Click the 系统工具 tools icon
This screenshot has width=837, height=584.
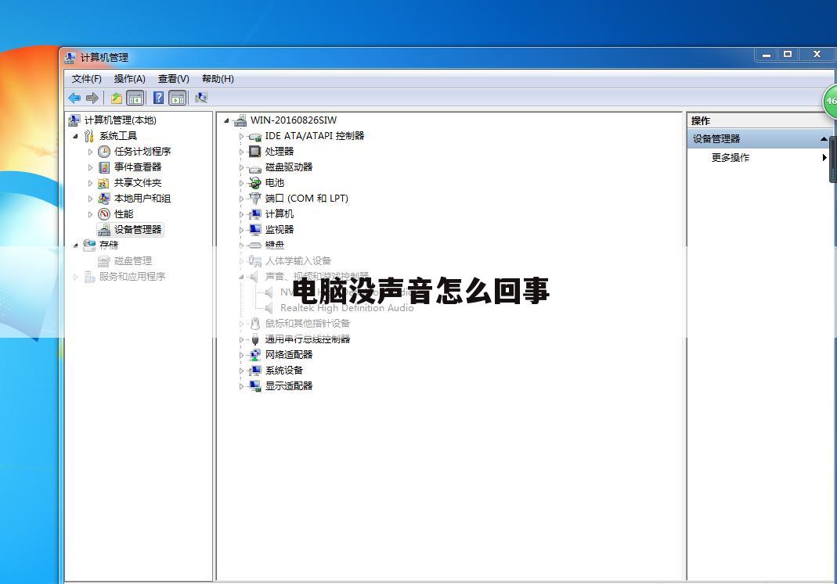[x=88, y=136]
